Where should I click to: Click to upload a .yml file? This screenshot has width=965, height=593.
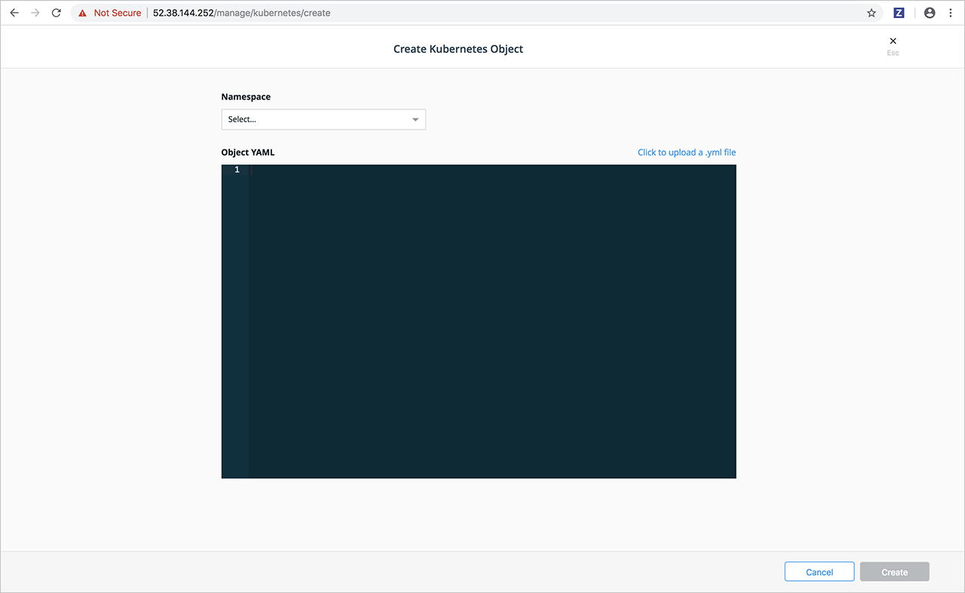pyautogui.click(x=686, y=152)
